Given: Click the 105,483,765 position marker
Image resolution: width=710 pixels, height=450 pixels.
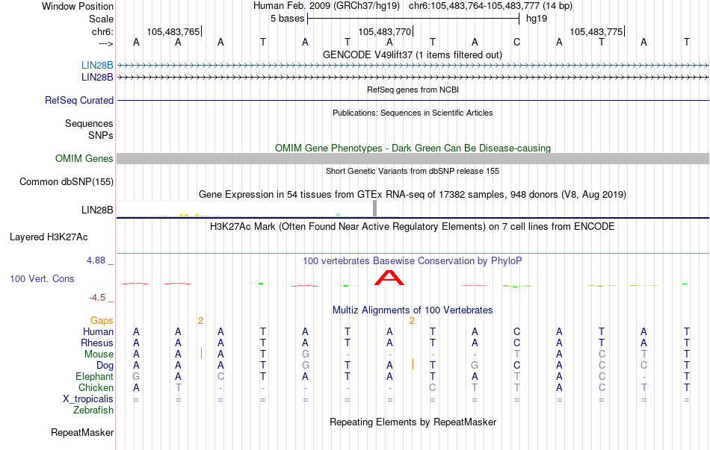Looking at the screenshot, I should click(174, 31).
